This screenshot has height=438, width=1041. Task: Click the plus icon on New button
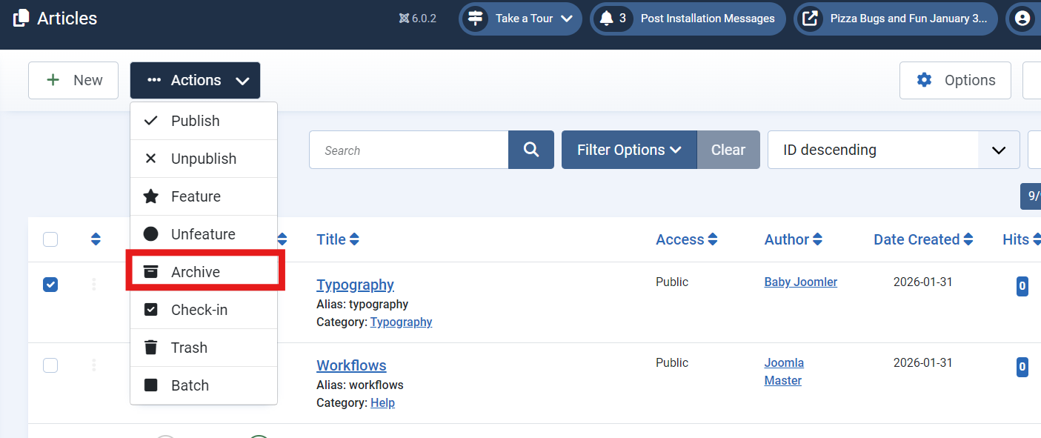(53, 80)
